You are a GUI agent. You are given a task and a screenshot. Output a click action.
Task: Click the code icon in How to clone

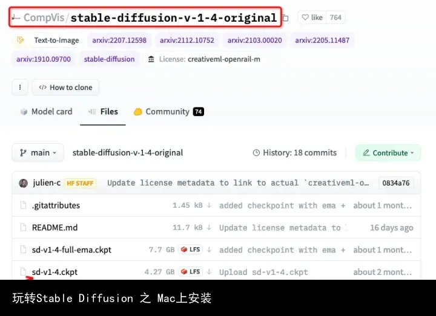coord(42,88)
